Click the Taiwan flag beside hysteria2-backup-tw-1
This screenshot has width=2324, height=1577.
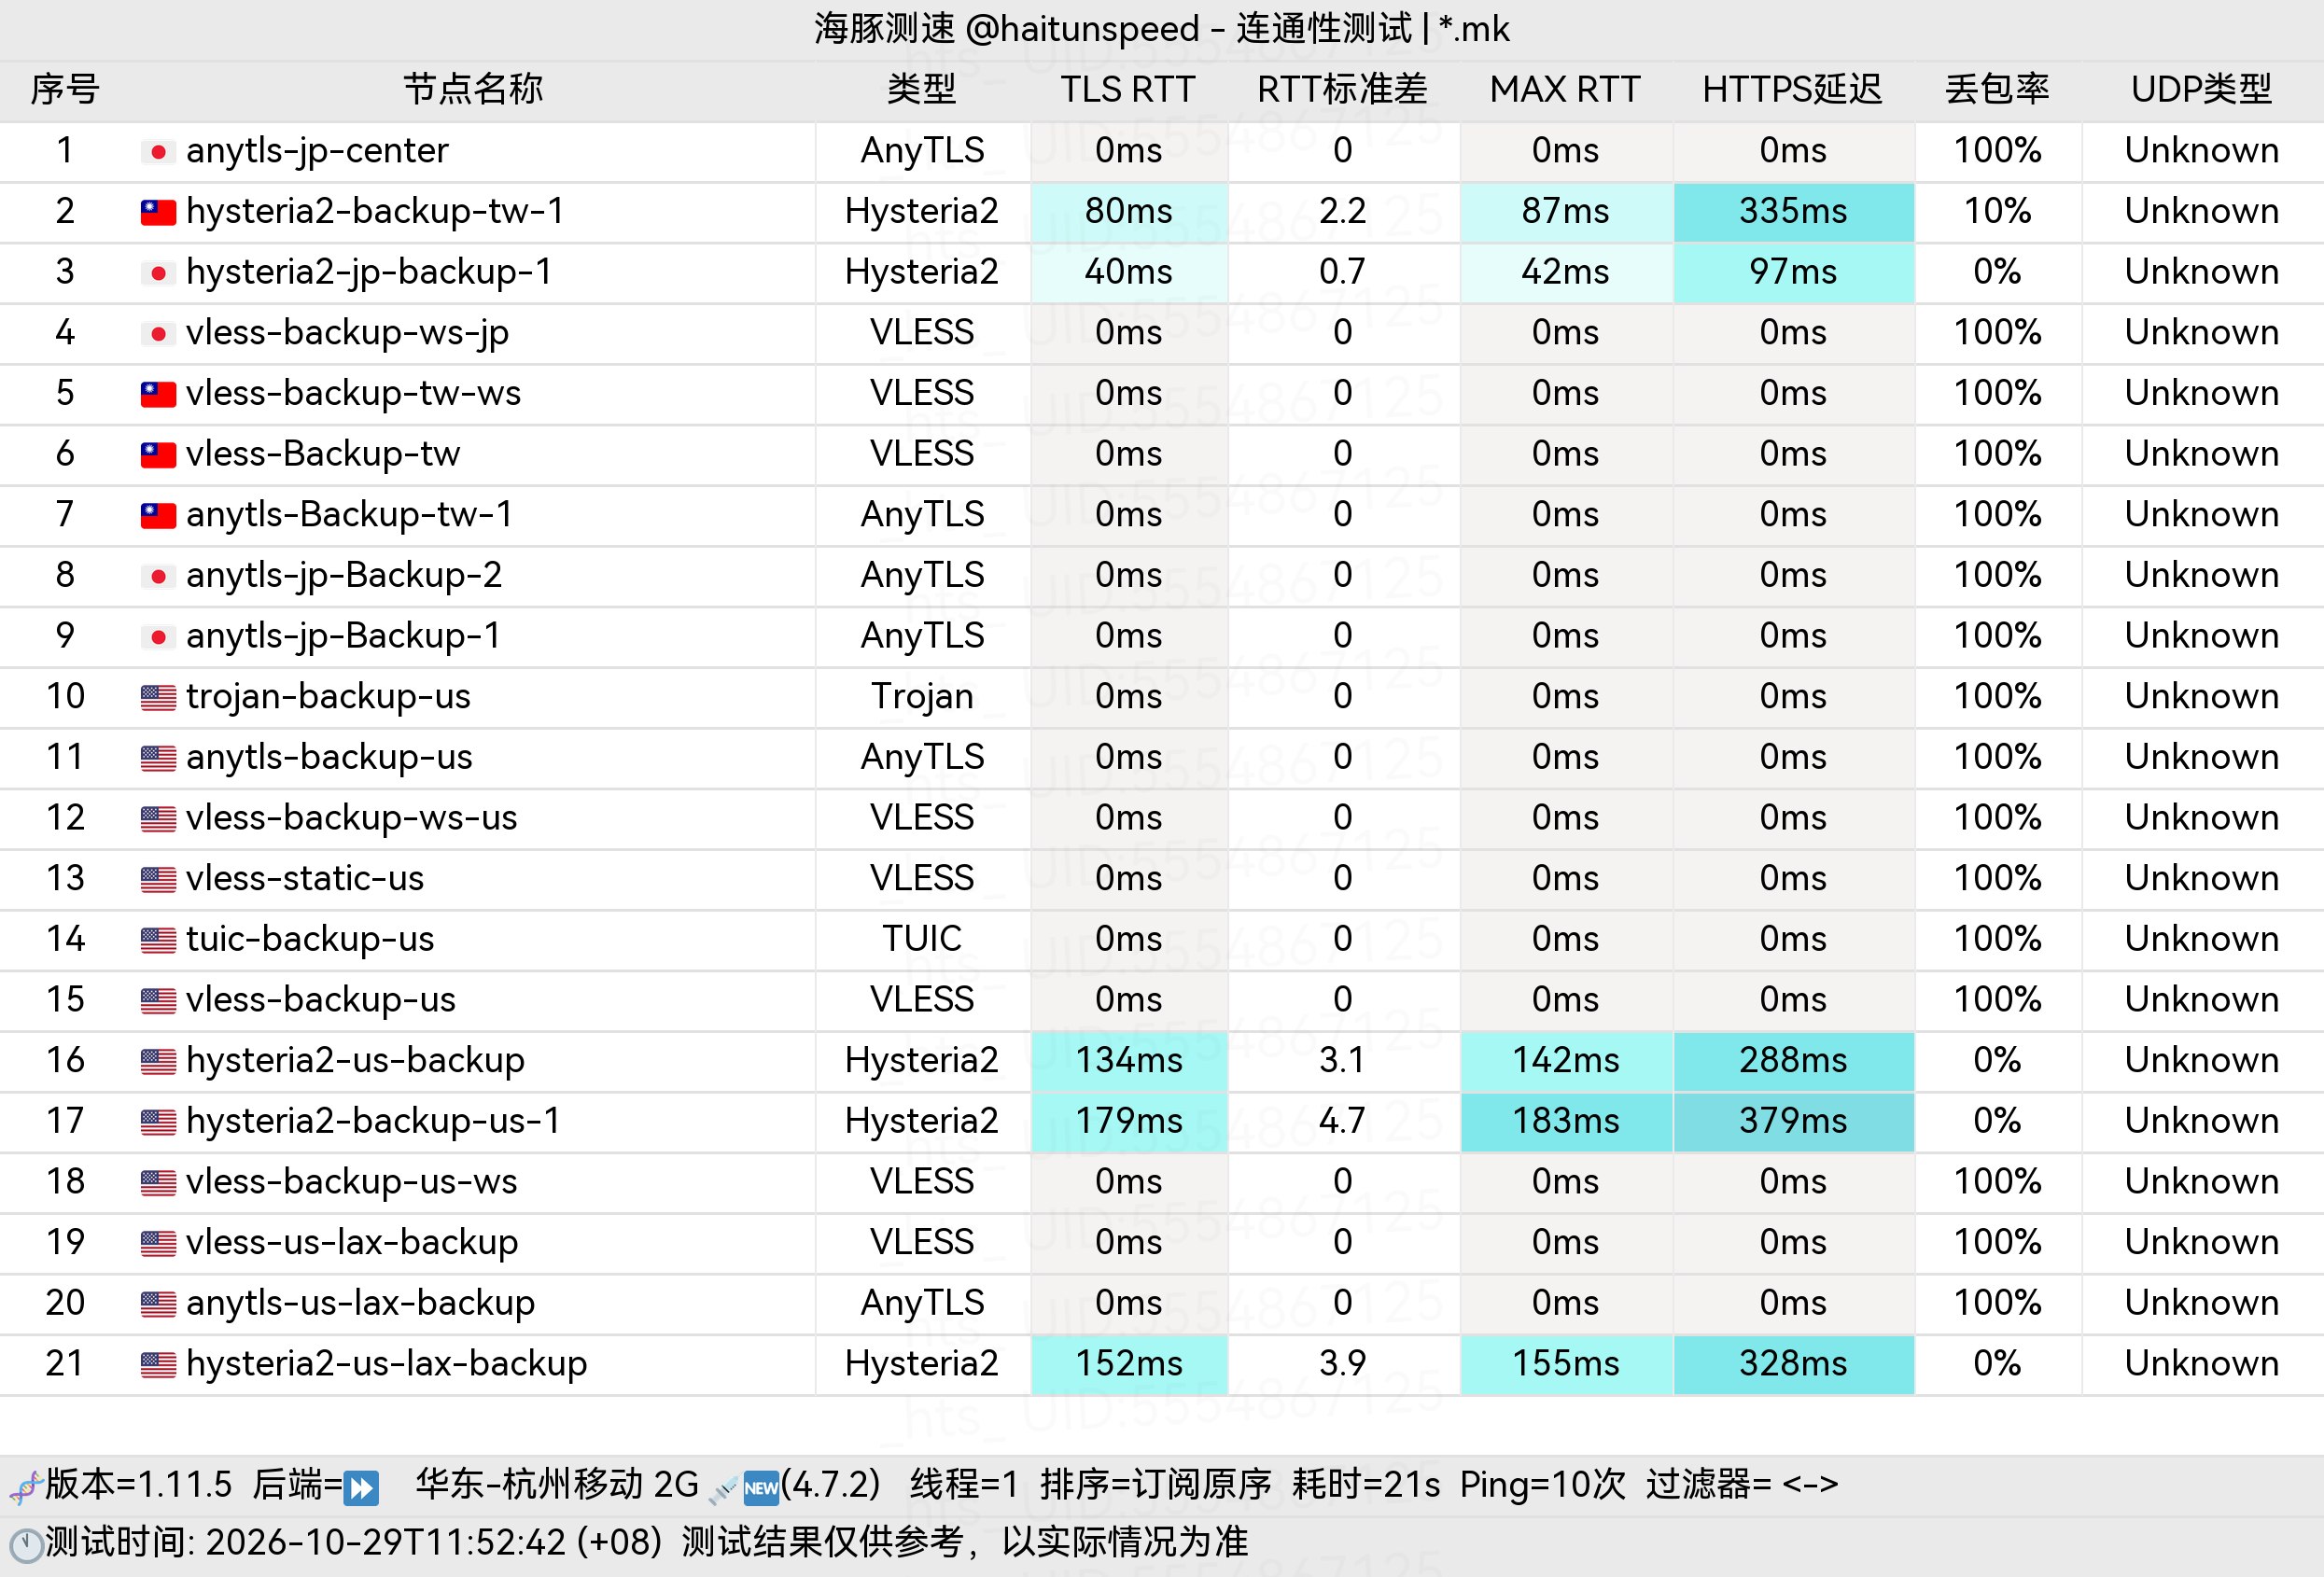pos(158,212)
